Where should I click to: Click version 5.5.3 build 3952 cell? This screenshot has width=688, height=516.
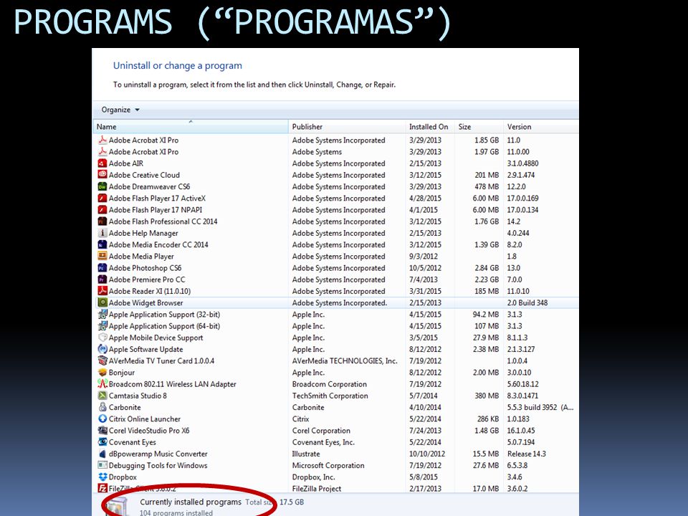tap(540, 407)
